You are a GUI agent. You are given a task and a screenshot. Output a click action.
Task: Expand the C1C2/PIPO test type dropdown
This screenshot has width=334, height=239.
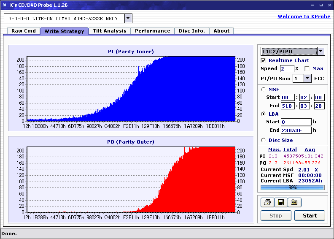pyautogui.click(x=321, y=52)
